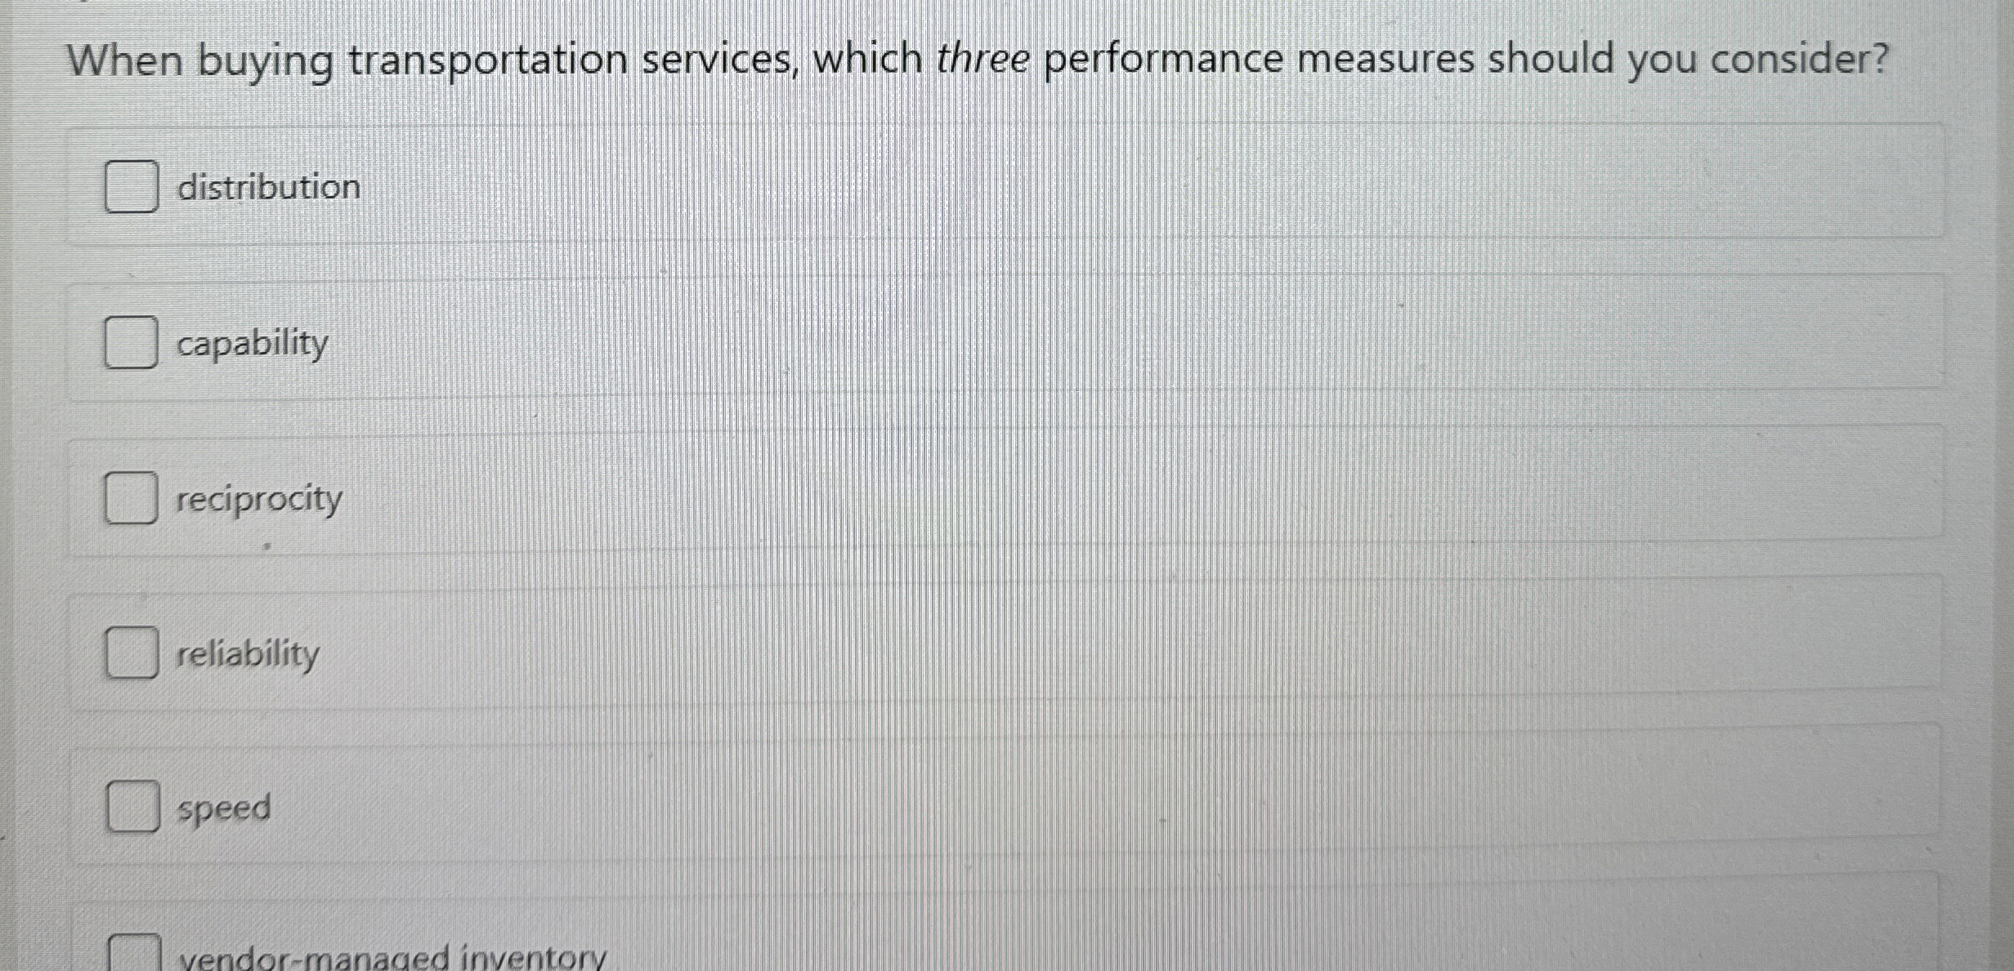Screen dimensions: 2014x971
Task: Click the reliability label text
Action: pos(247,653)
